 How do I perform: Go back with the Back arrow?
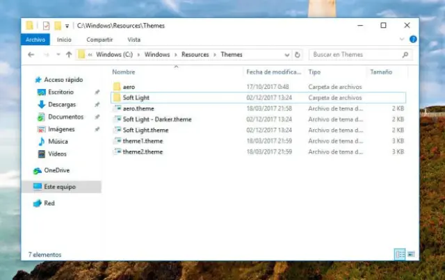pyautogui.click(x=30, y=54)
